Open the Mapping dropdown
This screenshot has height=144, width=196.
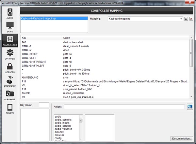(x=145, y=19)
